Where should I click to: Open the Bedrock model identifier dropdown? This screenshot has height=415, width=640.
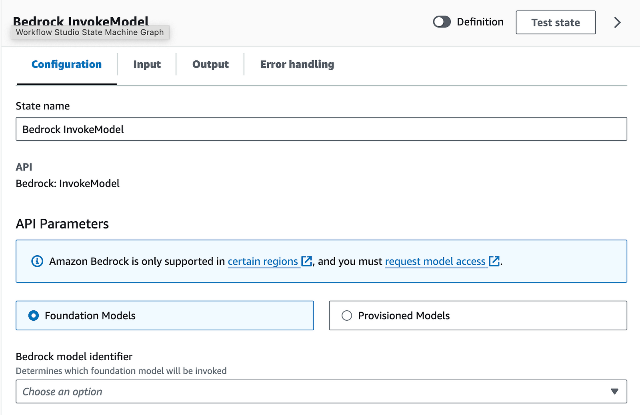tap(321, 391)
